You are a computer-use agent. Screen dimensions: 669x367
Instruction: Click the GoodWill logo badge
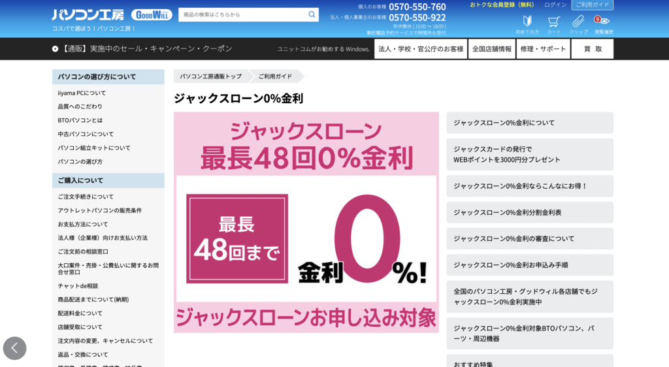pyautogui.click(x=152, y=15)
